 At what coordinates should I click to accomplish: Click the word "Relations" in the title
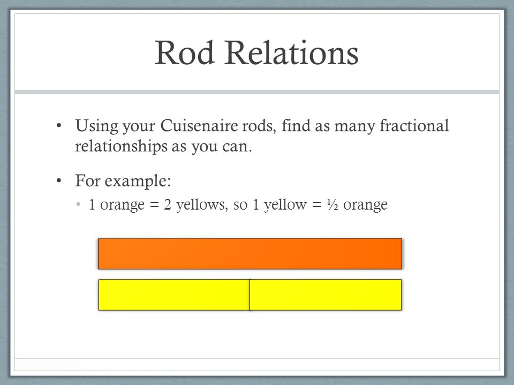point(291,53)
